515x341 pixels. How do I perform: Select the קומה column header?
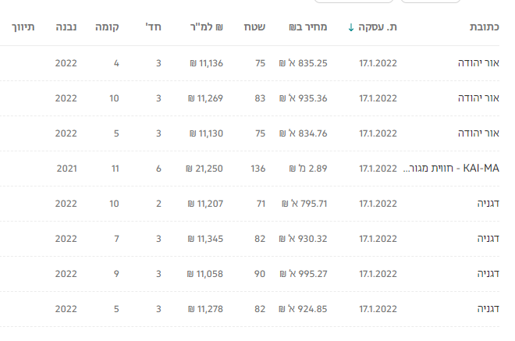(106, 28)
